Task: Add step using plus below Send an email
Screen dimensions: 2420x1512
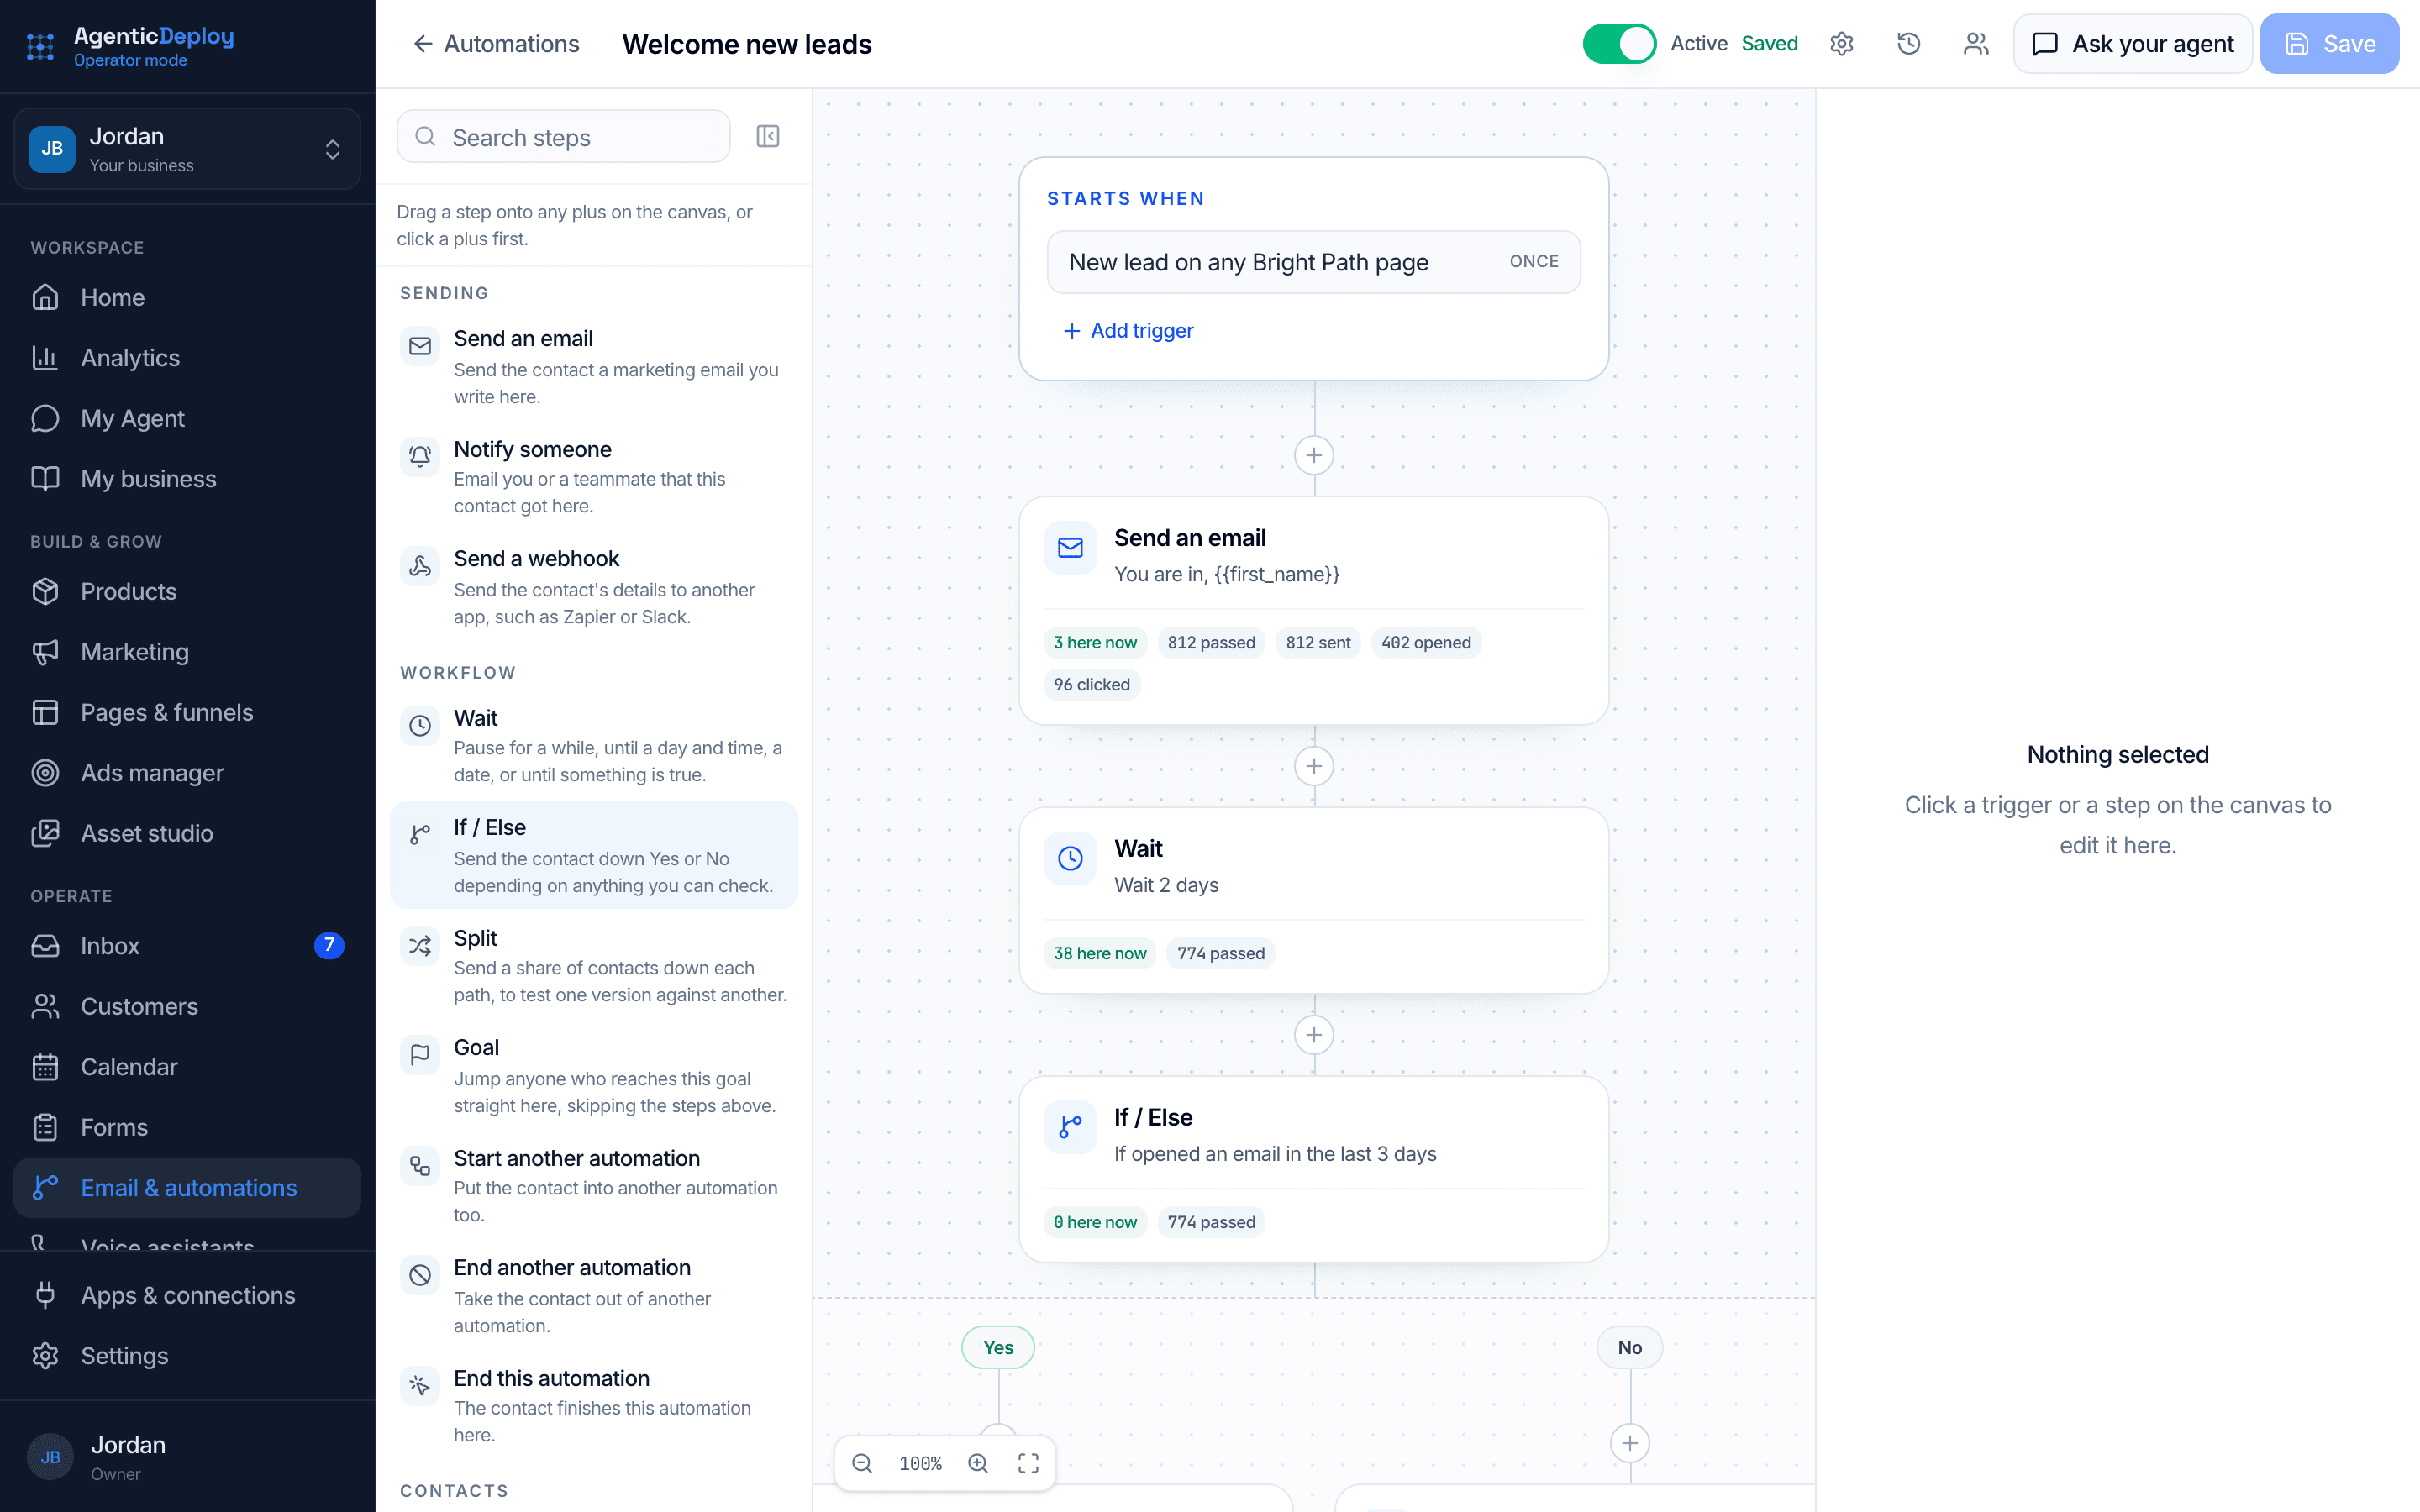Action: (1313, 767)
